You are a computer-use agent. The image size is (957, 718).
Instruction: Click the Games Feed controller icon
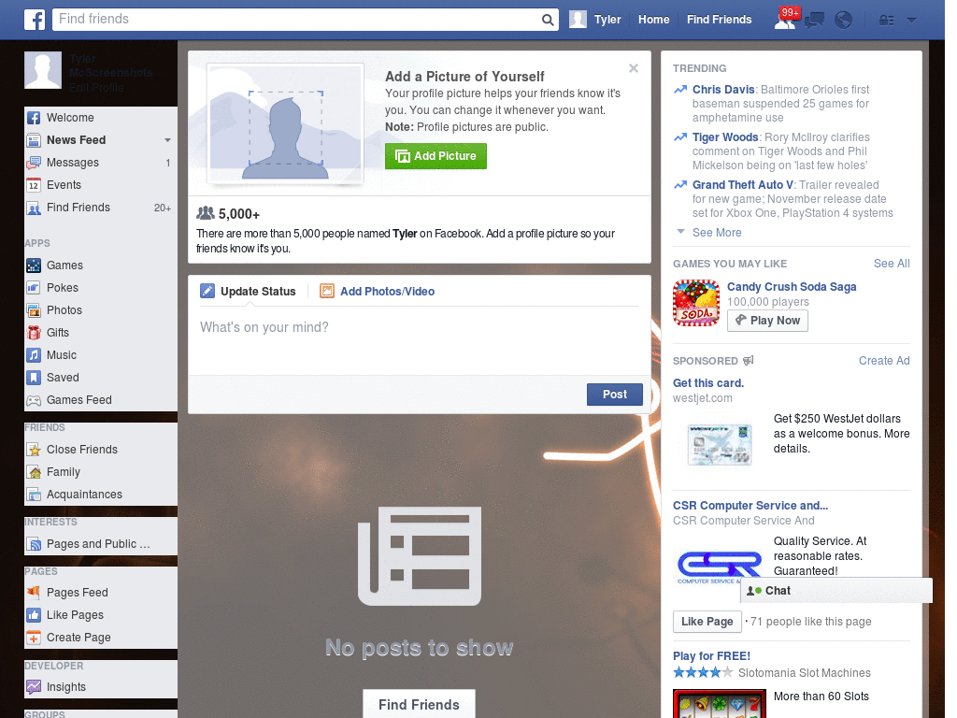pos(34,400)
